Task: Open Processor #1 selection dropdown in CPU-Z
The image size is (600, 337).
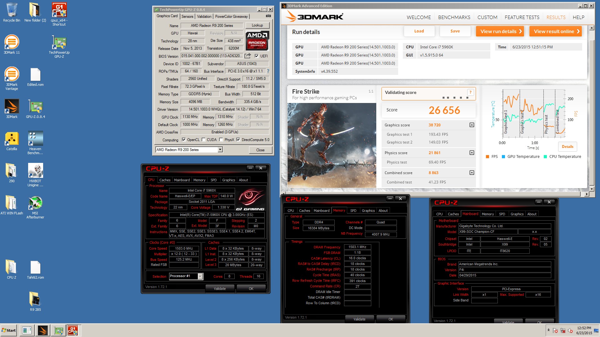Action: 200,276
